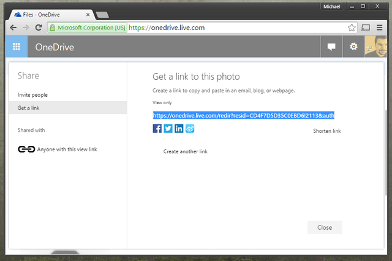Click the browser back arrow
The image size is (392, 261).
point(13,28)
